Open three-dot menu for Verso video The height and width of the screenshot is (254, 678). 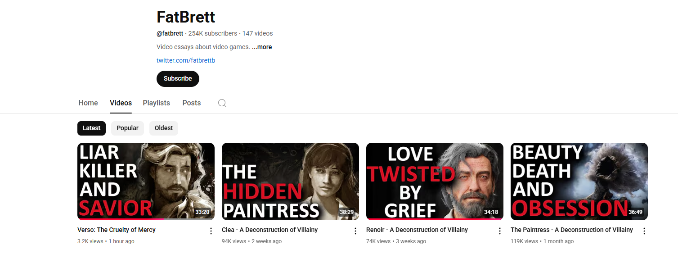point(211,231)
